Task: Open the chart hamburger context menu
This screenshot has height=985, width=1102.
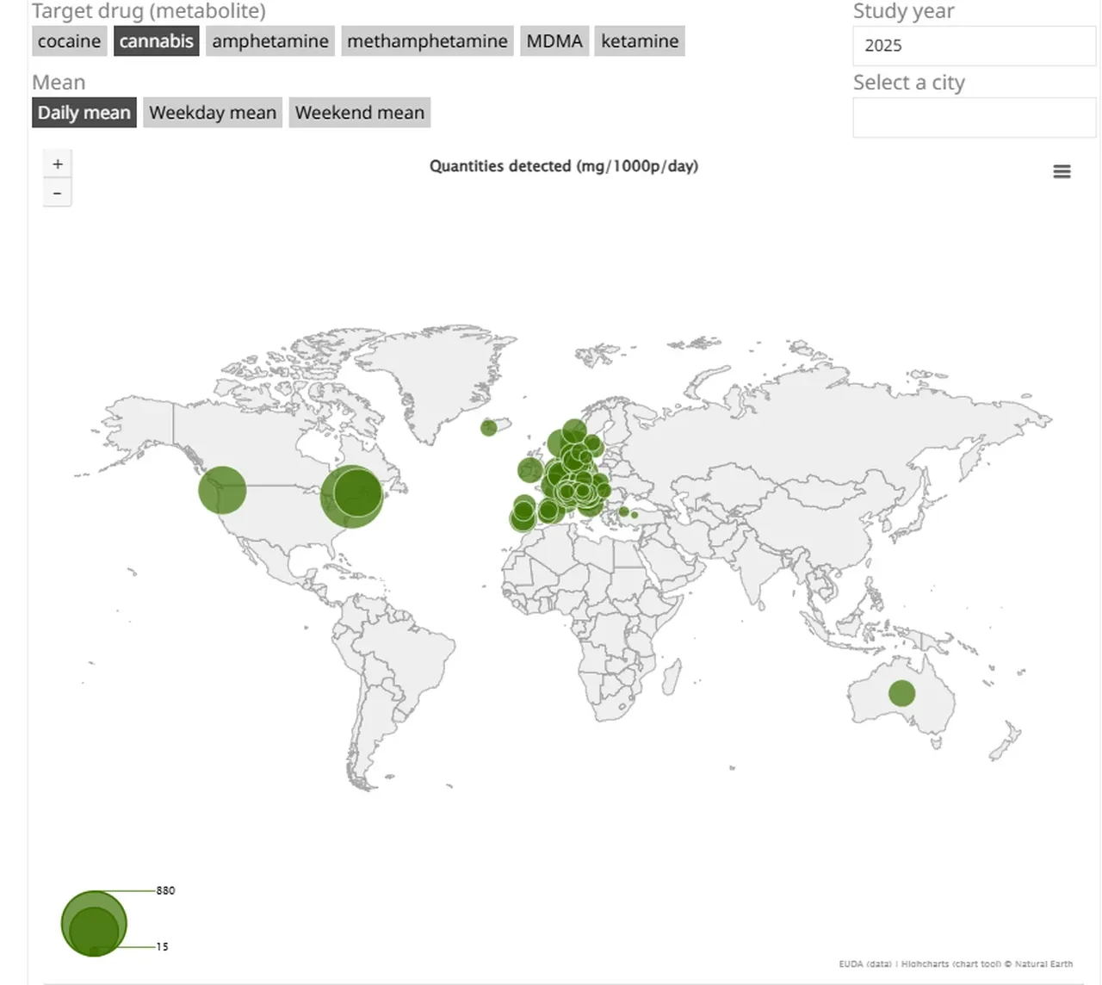Action: [1062, 171]
